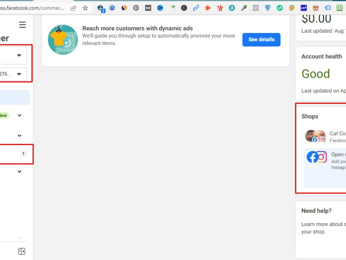Open the orange fox-head extension
Image resolution: width=346 pixels, height=260 pixels.
point(208,8)
